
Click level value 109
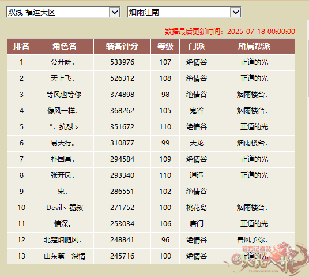(165, 159)
